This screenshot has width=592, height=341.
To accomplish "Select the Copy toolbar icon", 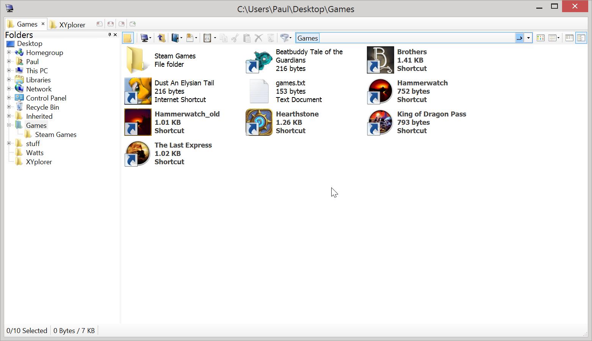I will [x=224, y=38].
